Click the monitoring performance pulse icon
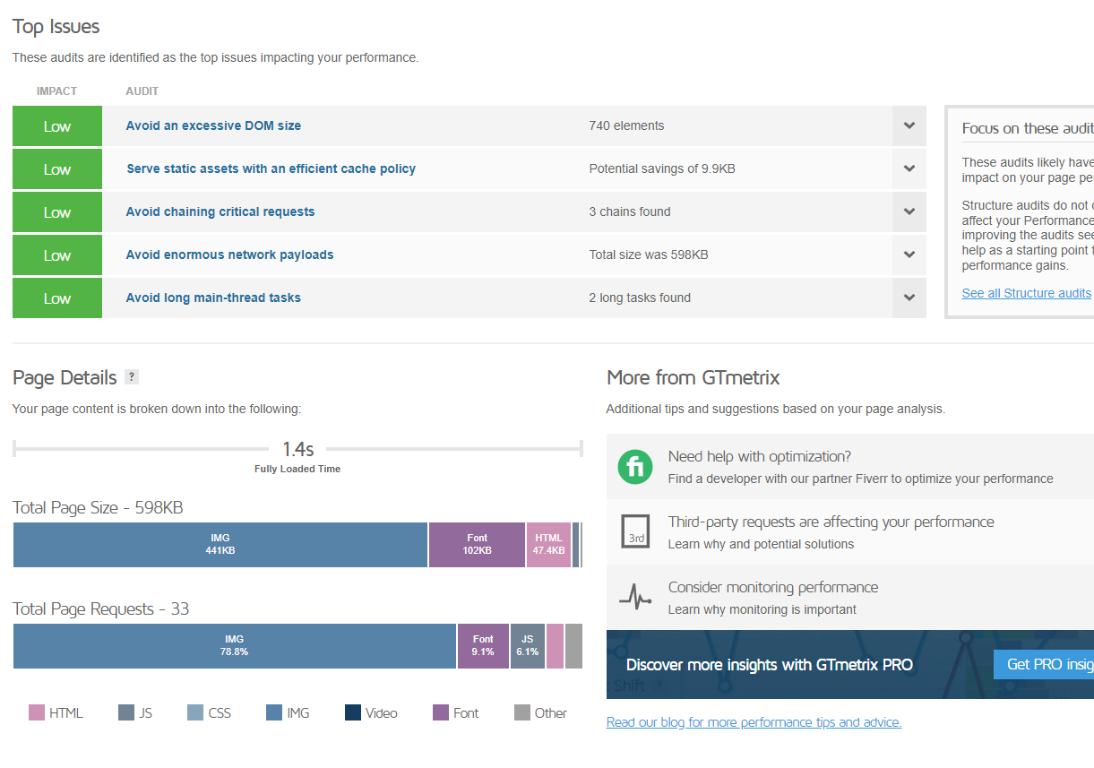This screenshot has height=768, width=1094. coord(635,597)
